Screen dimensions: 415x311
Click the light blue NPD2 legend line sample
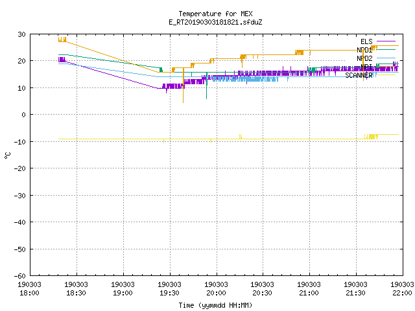pos(386,58)
